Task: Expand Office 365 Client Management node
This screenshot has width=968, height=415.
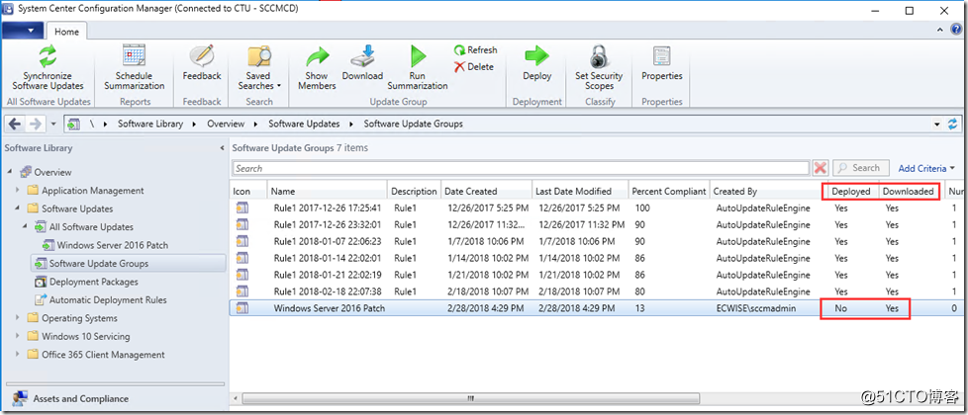Action: coord(18,355)
